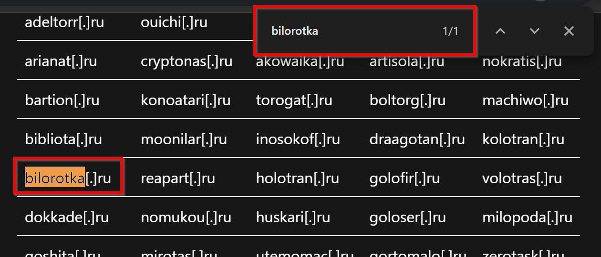Close the find bar

tap(569, 31)
